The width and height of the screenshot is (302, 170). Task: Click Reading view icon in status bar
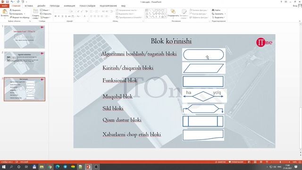261,162
